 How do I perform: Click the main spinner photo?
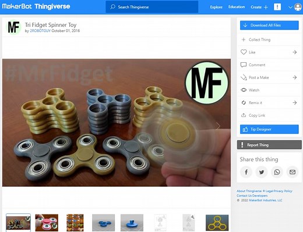click(x=117, y=123)
